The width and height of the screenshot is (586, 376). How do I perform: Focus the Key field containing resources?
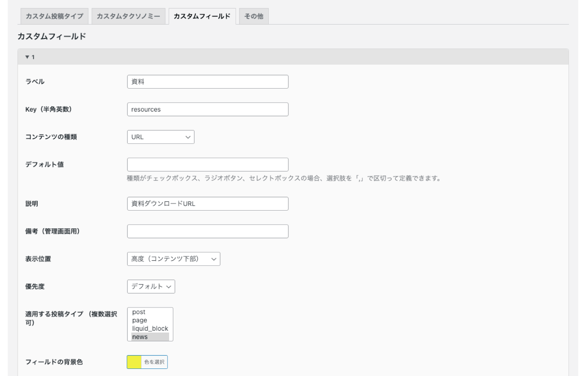(208, 109)
